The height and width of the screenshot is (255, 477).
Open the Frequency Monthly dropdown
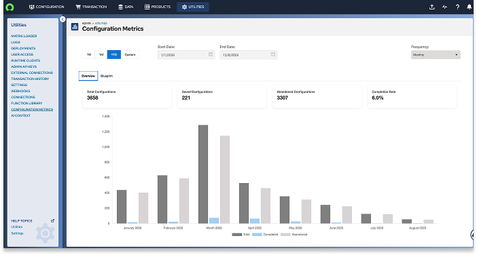click(x=436, y=55)
